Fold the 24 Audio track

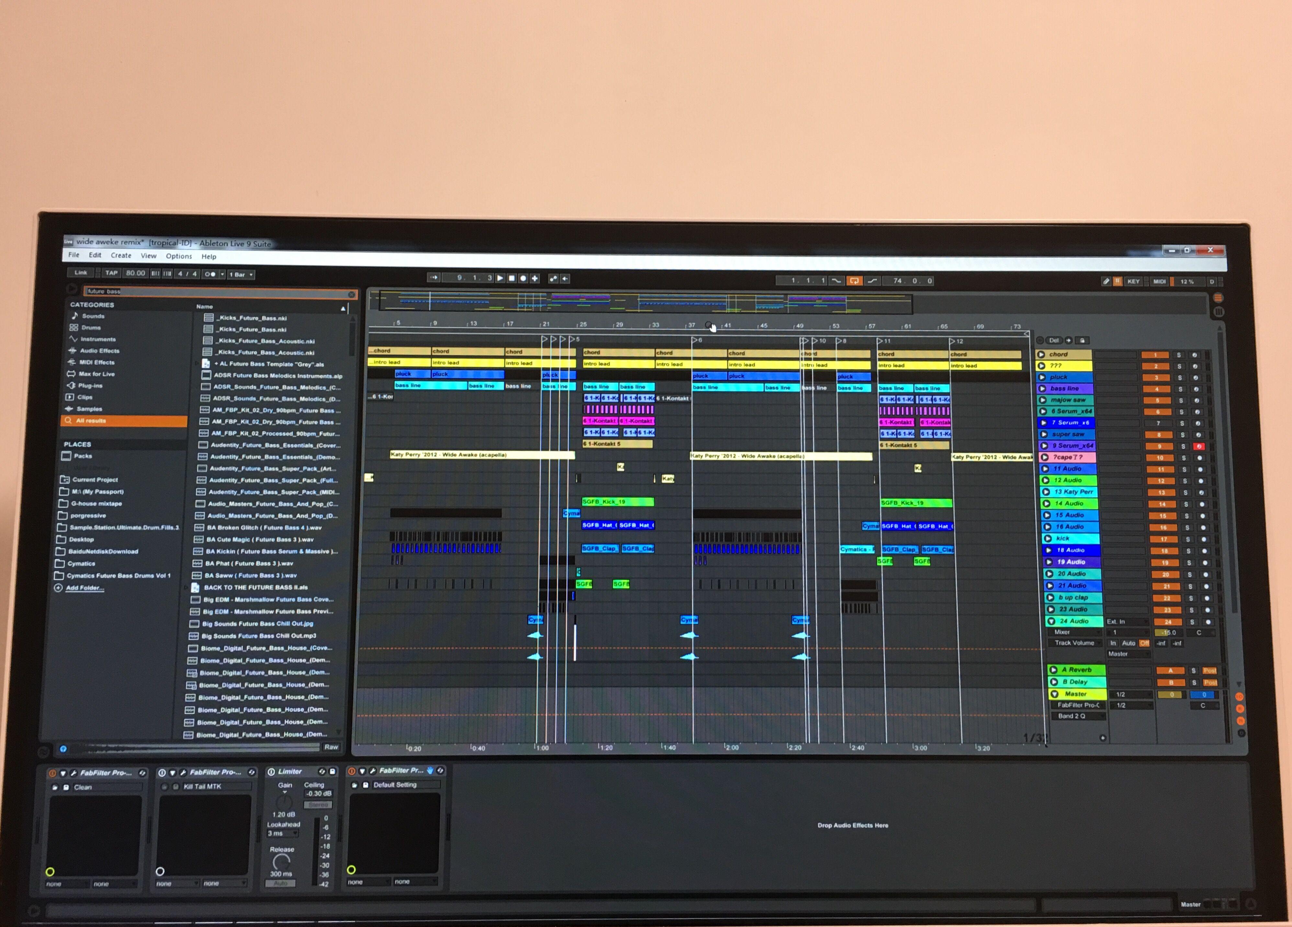(1051, 621)
